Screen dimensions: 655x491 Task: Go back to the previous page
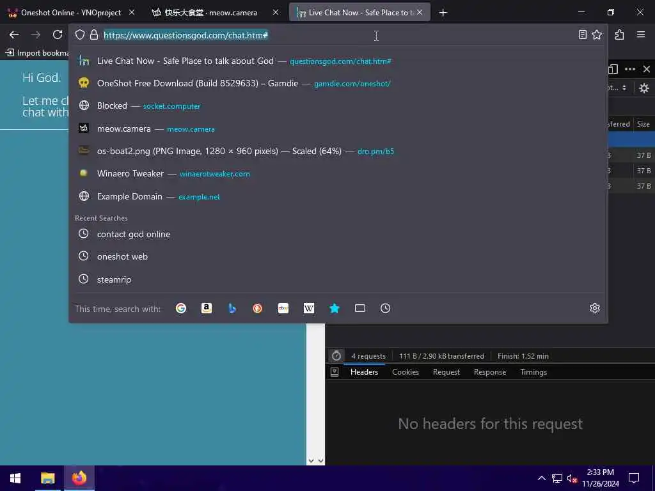14,35
